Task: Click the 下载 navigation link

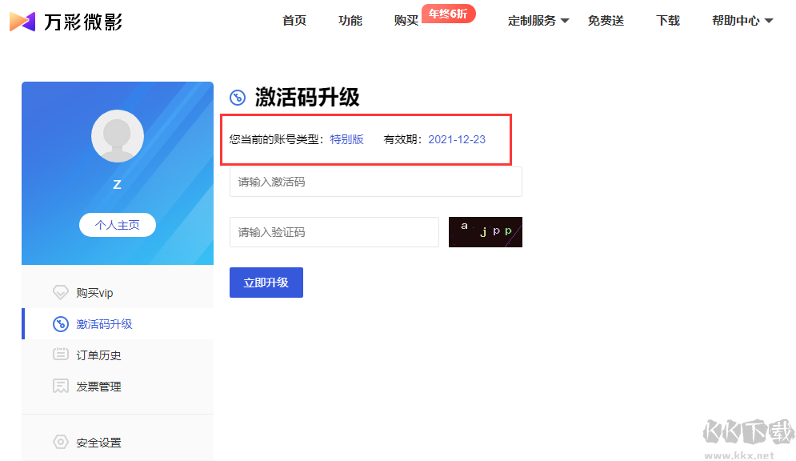Action: pos(667,21)
